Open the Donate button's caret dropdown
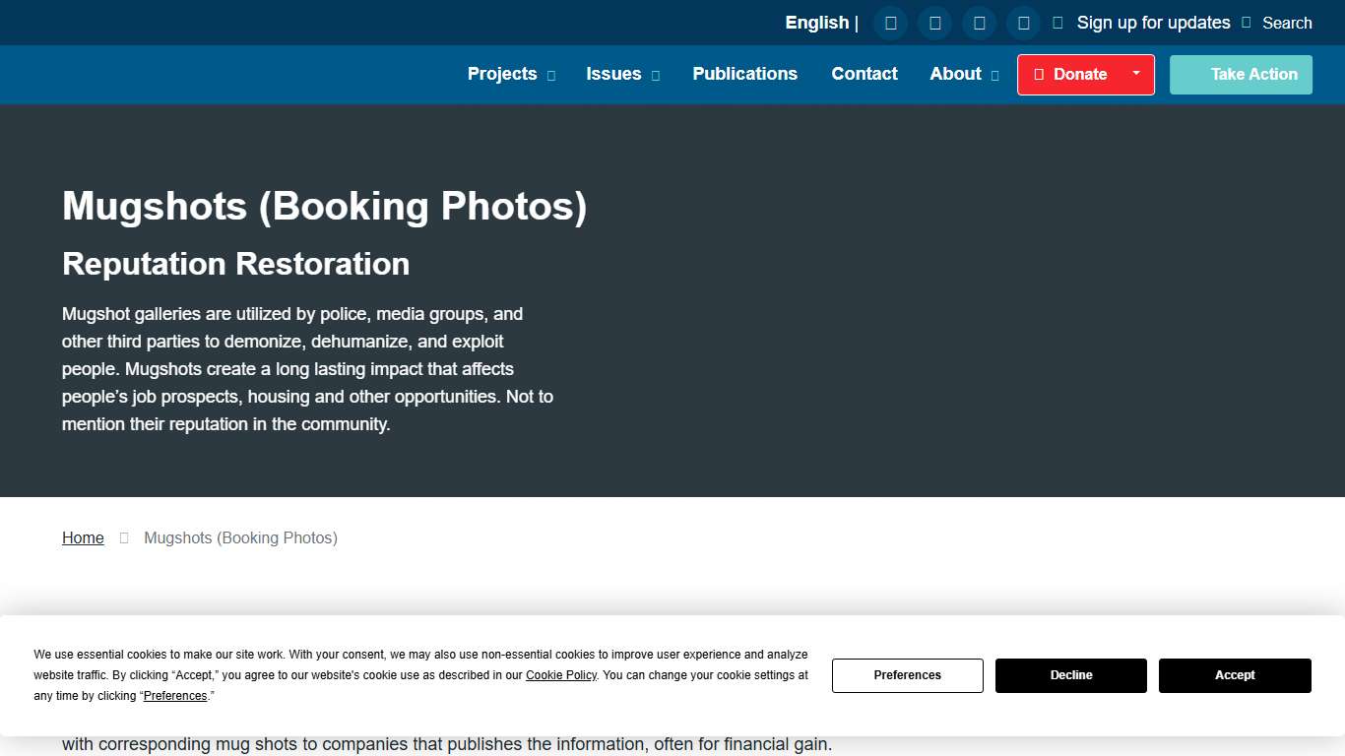The width and height of the screenshot is (1345, 756). (1135, 74)
